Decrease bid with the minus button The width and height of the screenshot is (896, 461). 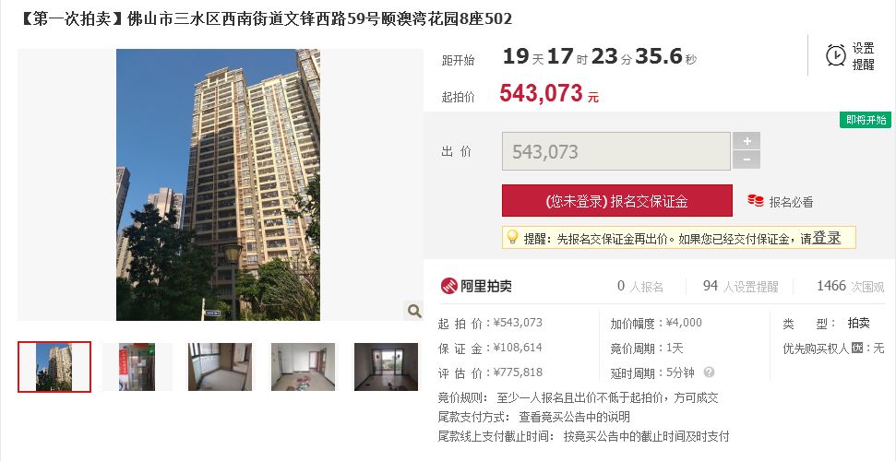(x=747, y=160)
